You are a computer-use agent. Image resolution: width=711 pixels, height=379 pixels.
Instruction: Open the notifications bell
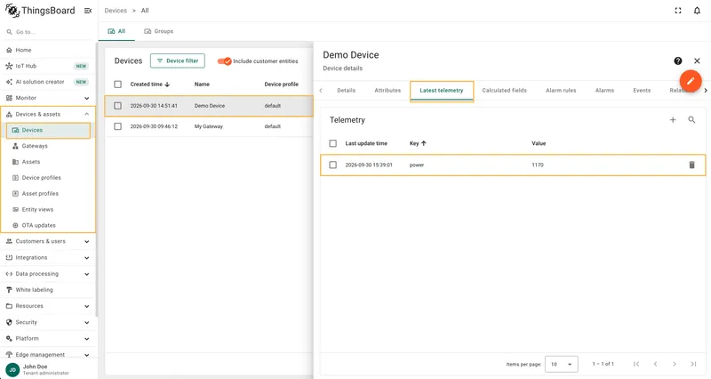pos(697,11)
